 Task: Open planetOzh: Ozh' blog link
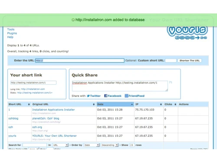46,118
